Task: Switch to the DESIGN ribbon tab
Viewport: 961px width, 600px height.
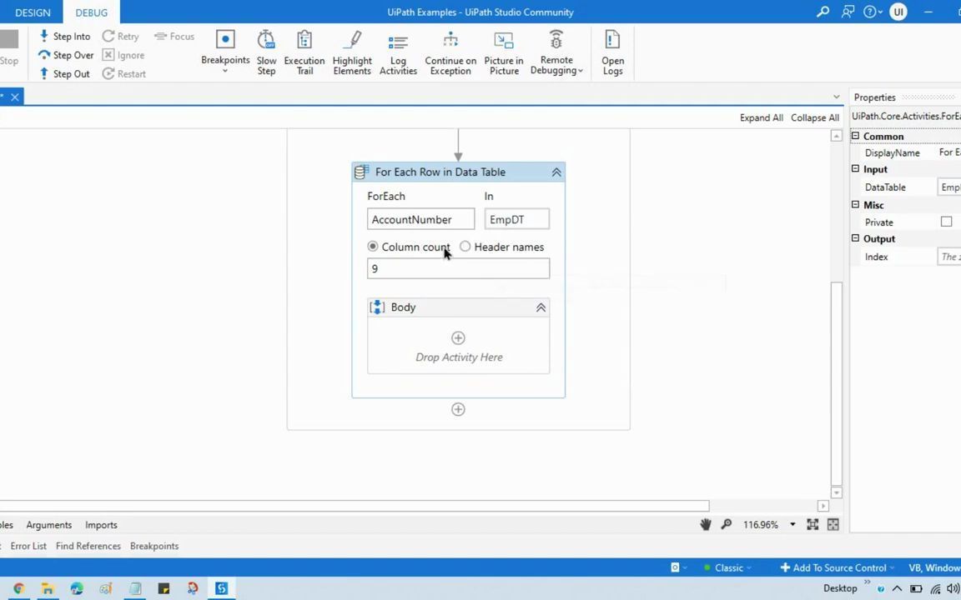Action: tap(33, 12)
